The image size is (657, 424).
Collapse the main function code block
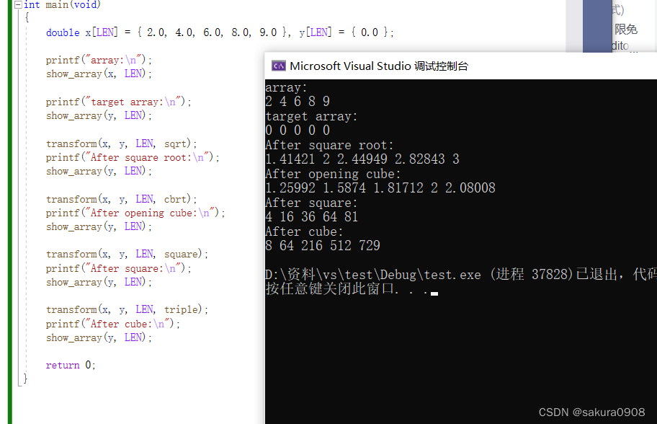(x=18, y=4)
